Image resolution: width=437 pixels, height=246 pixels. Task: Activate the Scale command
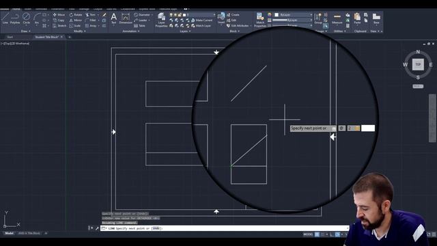(x=75, y=26)
